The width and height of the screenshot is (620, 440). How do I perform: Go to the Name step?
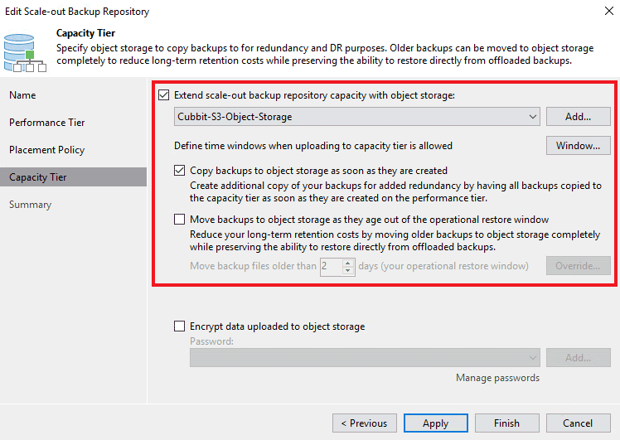pyautogui.click(x=22, y=95)
